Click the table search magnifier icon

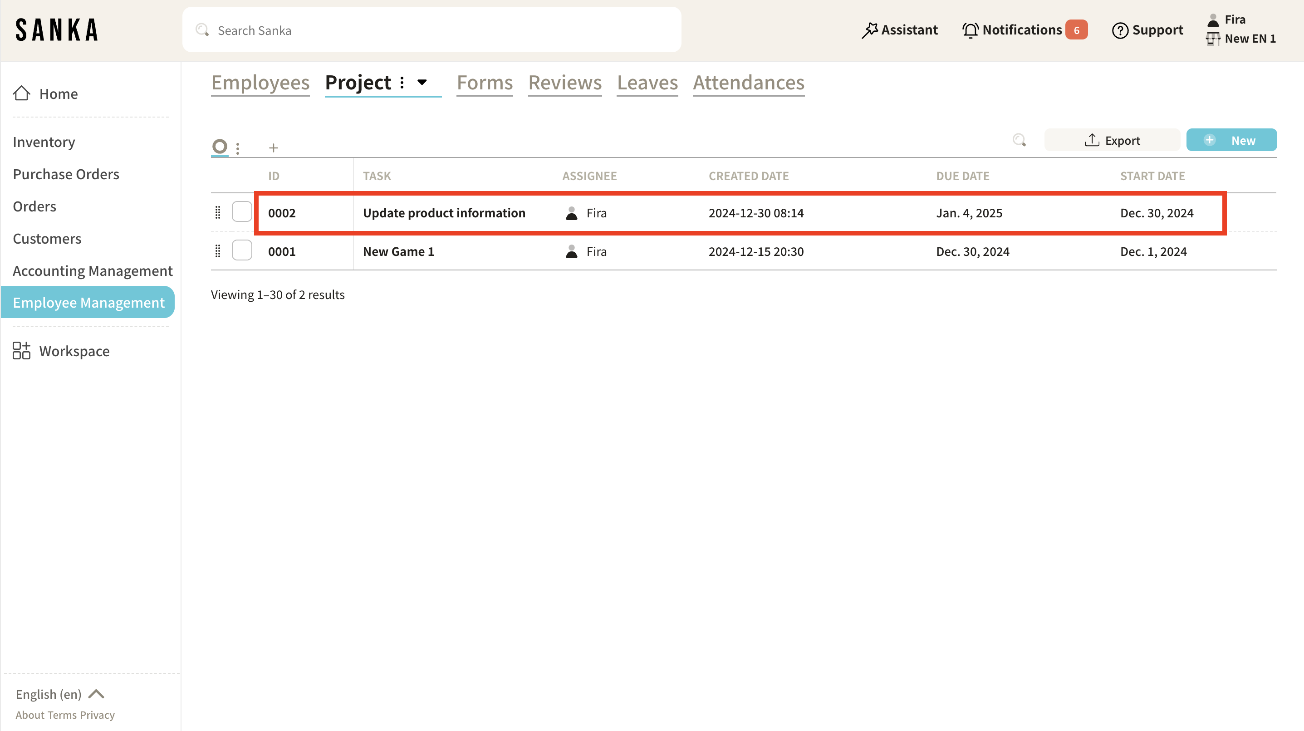point(1019,140)
